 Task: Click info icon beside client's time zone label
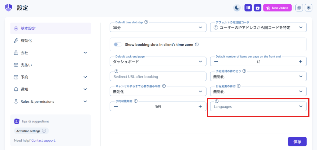tap(197, 45)
